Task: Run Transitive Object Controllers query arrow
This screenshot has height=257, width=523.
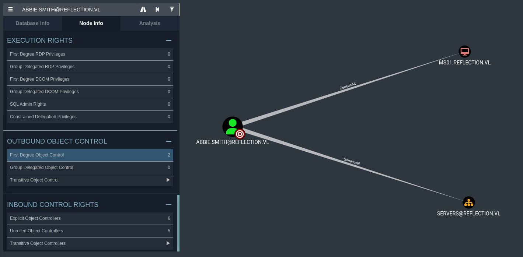Action: (x=168, y=243)
